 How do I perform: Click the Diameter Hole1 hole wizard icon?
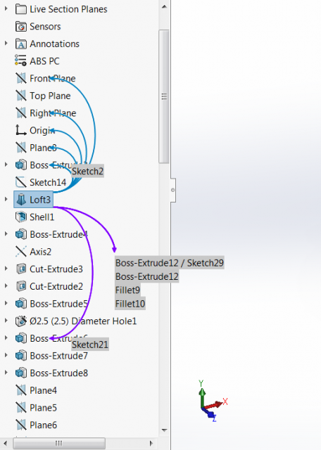(x=21, y=321)
